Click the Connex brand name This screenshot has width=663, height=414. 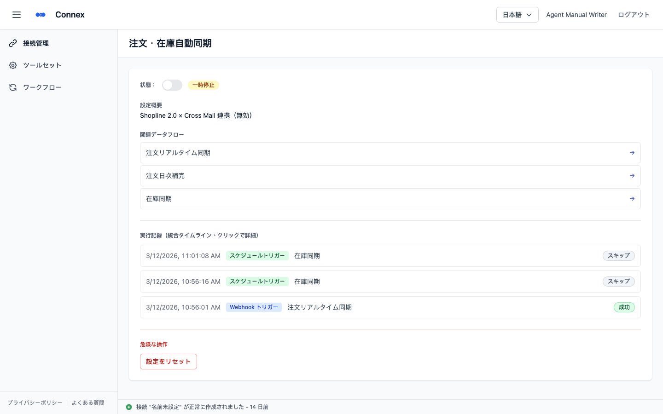pyautogui.click(x=70, y=15)
